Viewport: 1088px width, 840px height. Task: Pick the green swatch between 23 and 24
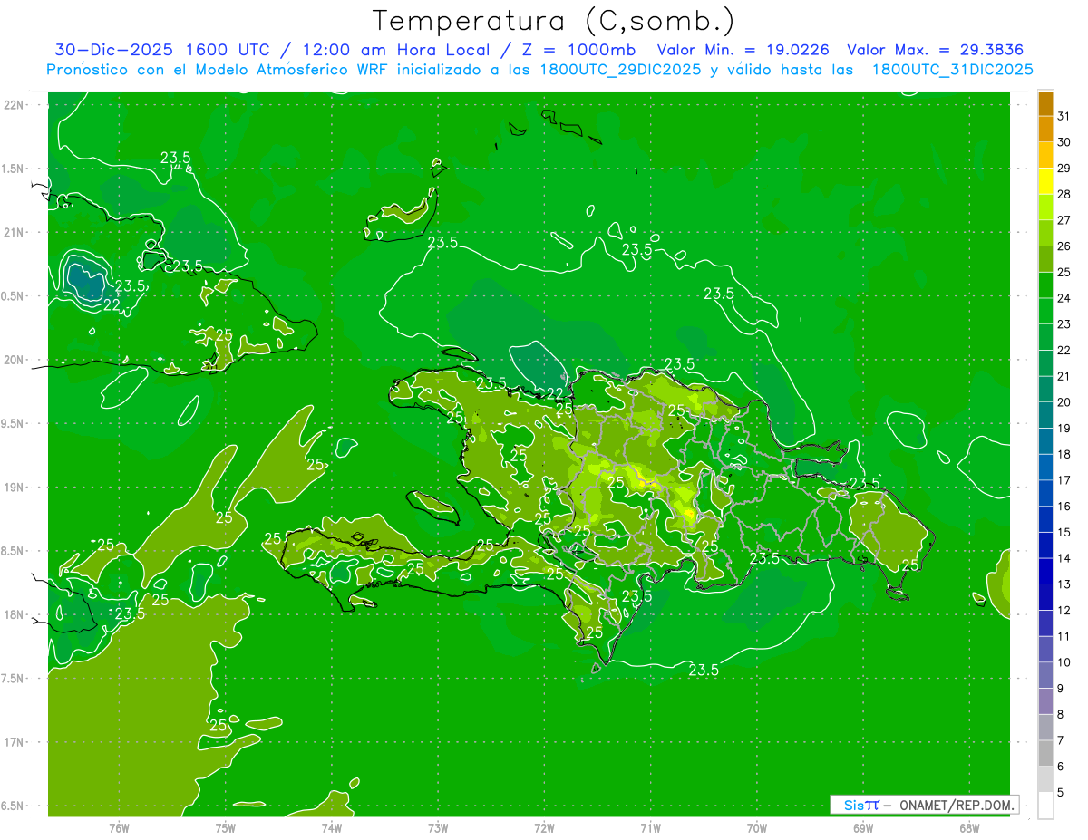tap(1045, 311)
